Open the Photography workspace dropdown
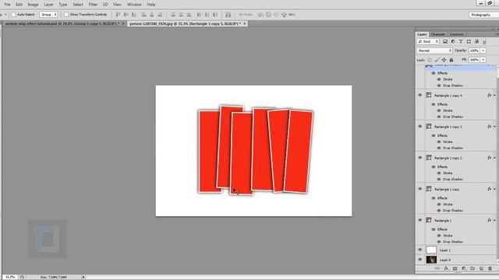Viewport: 499px width, 280px height. pyautogui.click(x=483, y=15)
